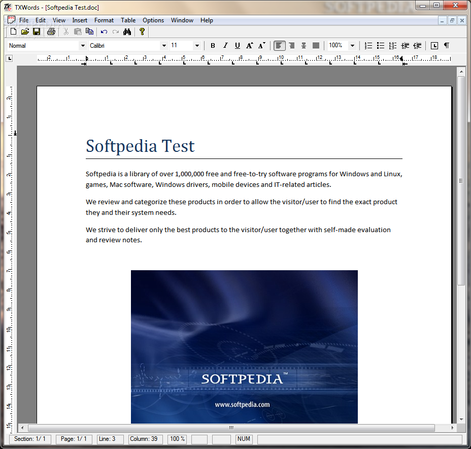Decrease font size with the A-down icon
Screen dimensions: 471x449
click(261, 46)
